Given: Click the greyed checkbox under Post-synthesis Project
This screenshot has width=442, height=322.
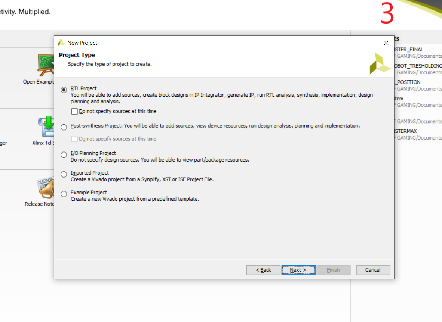Looking at the screenshot, I should pyautogui.click(x=75, y=139).
